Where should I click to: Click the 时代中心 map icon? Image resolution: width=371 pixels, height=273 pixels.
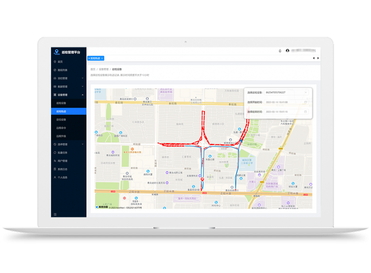pyautogui.click(x=216, y=202)
